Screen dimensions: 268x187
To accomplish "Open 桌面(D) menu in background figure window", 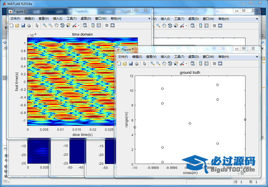I will pyautogui.click(x=193, y=19).
